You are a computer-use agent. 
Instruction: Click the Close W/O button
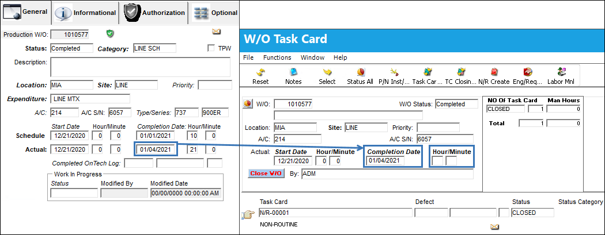(x=266, y=174)
